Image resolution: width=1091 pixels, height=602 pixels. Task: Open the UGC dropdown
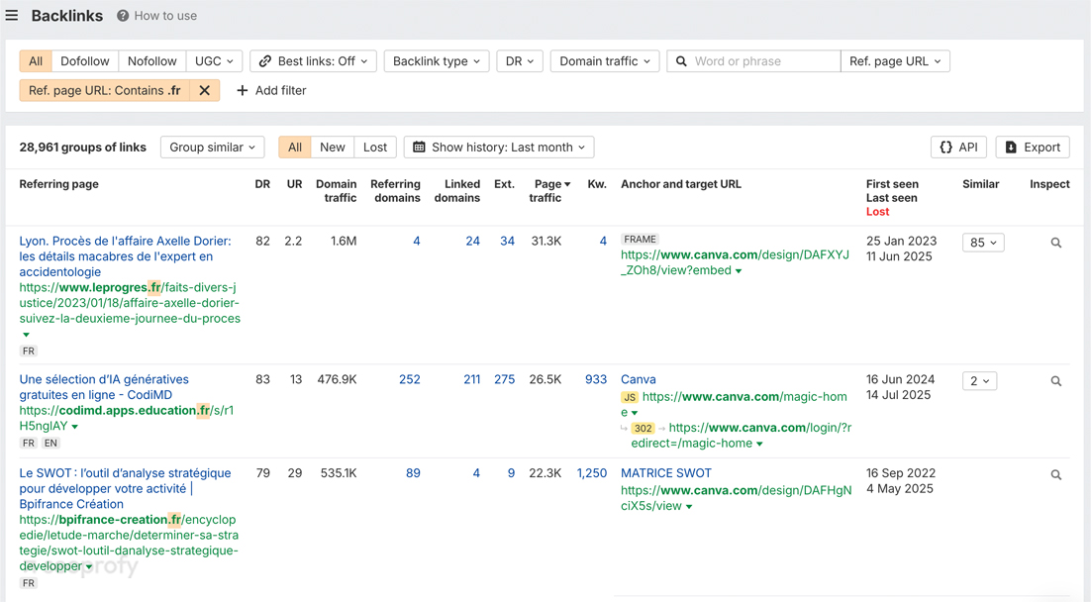coord(214,61)
